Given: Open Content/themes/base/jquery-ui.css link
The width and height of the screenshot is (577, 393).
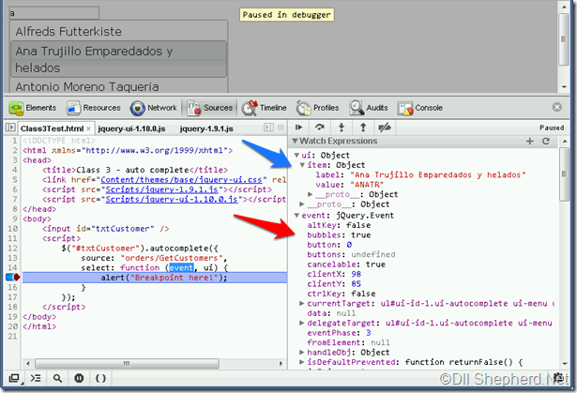Looking at the screenshot, I should pos(181,179).
